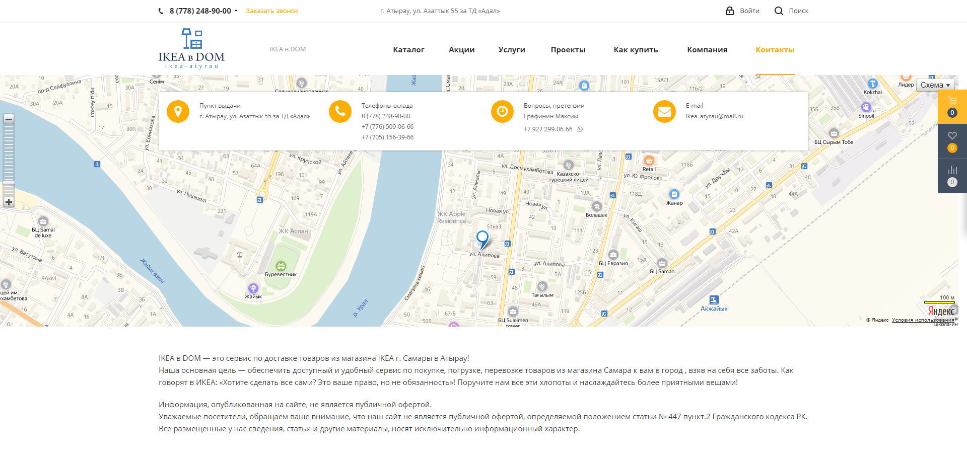
Task: Open shopping cart side icon
Action: [x=952, y=106]
